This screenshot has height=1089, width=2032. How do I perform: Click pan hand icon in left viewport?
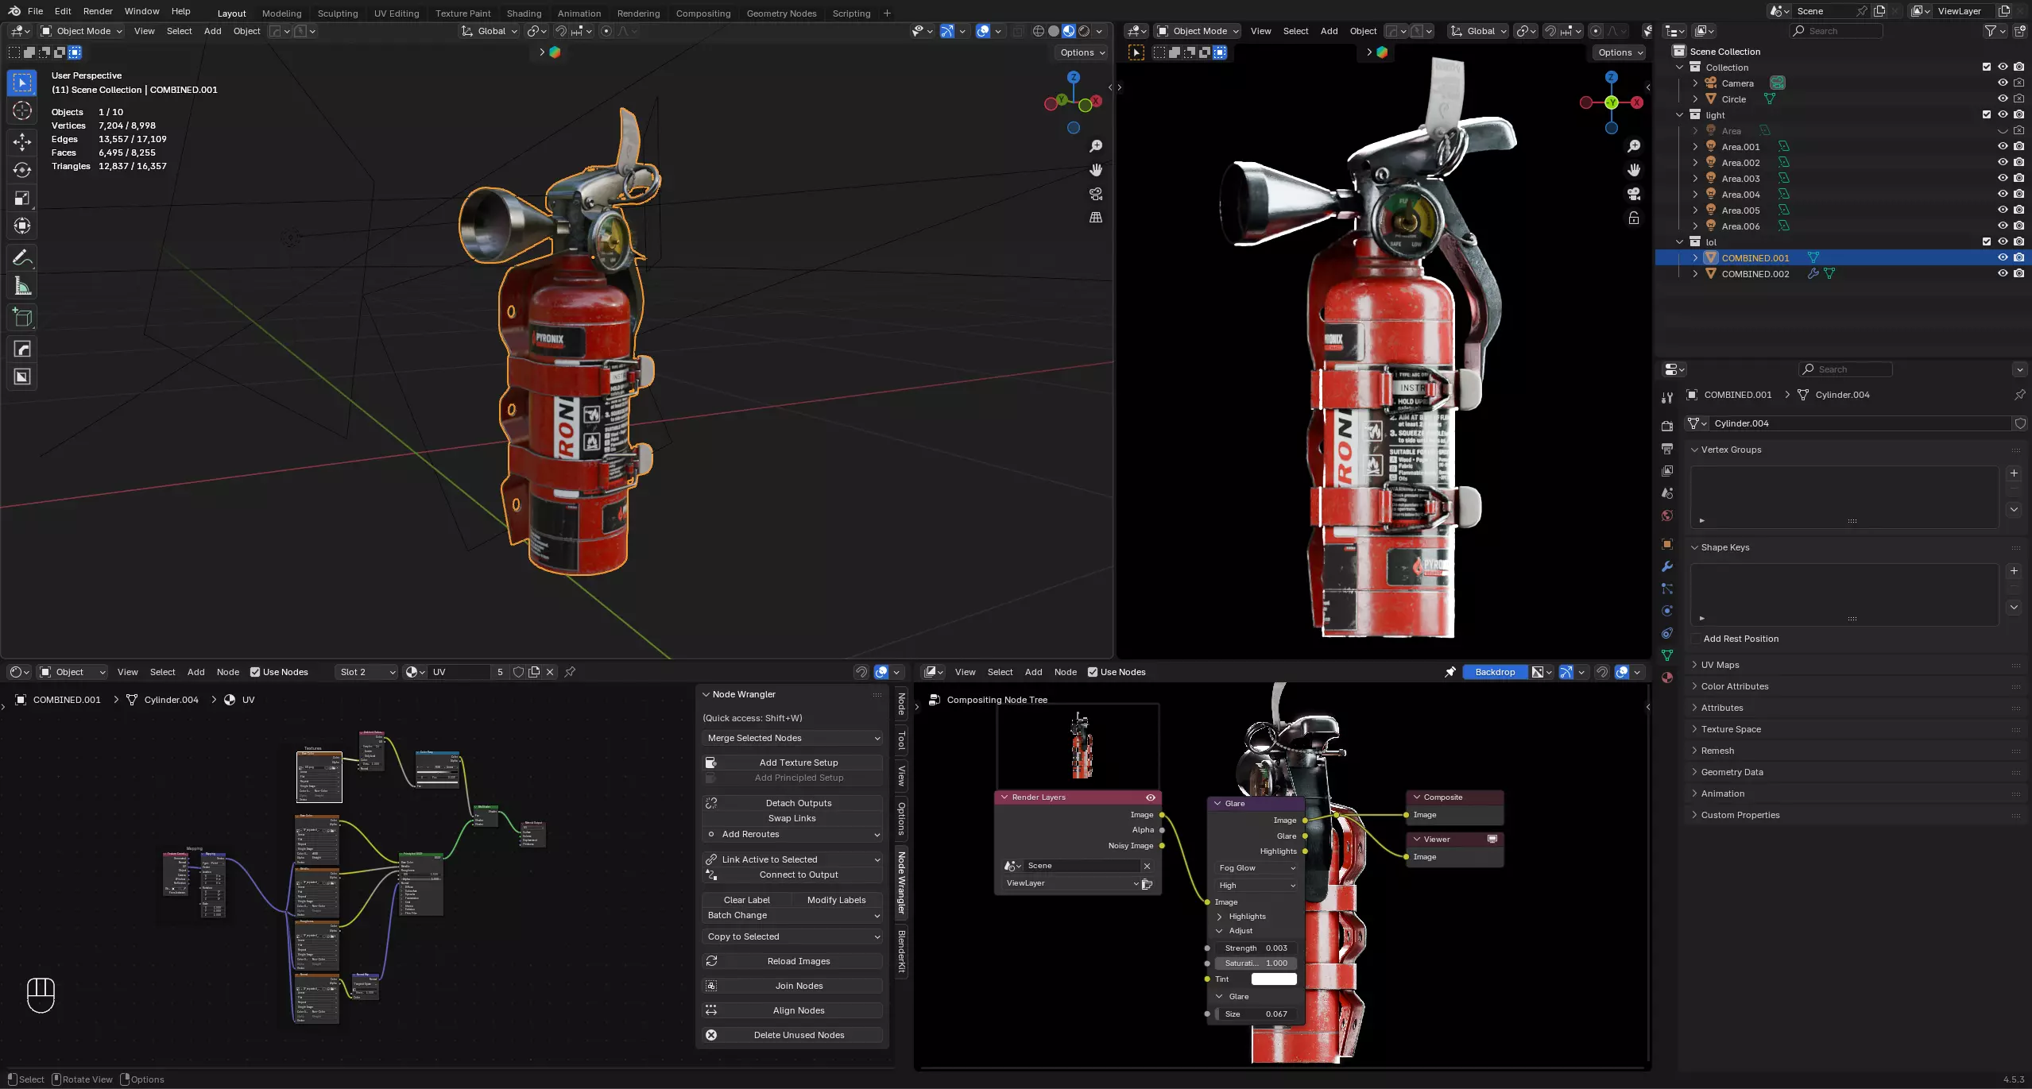pyautogui.click(x=1096, y=170)
